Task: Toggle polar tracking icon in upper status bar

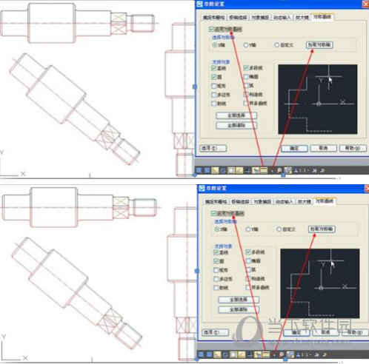Action: [223, 170]
